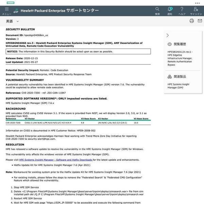Click the HPSN-2008-002 customer notice text

86,131
